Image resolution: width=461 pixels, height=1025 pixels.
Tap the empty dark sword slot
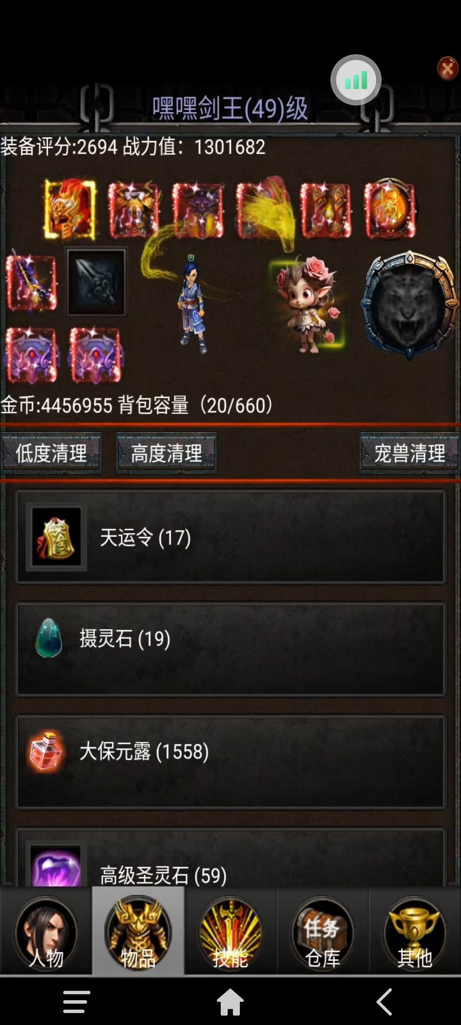pyautogui.click(x=96, y=282)
